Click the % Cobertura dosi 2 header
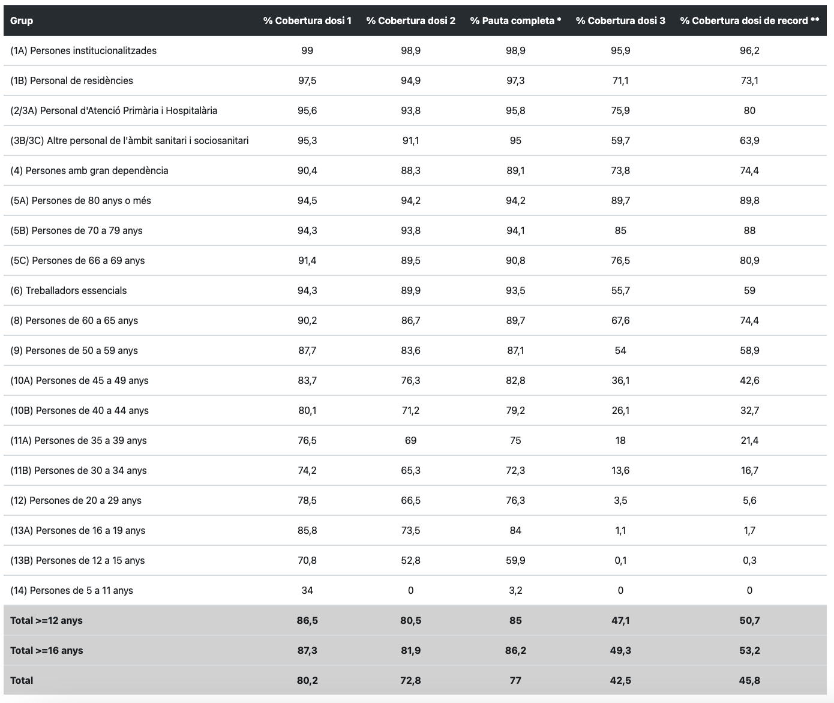 click(x=410, y=20)
